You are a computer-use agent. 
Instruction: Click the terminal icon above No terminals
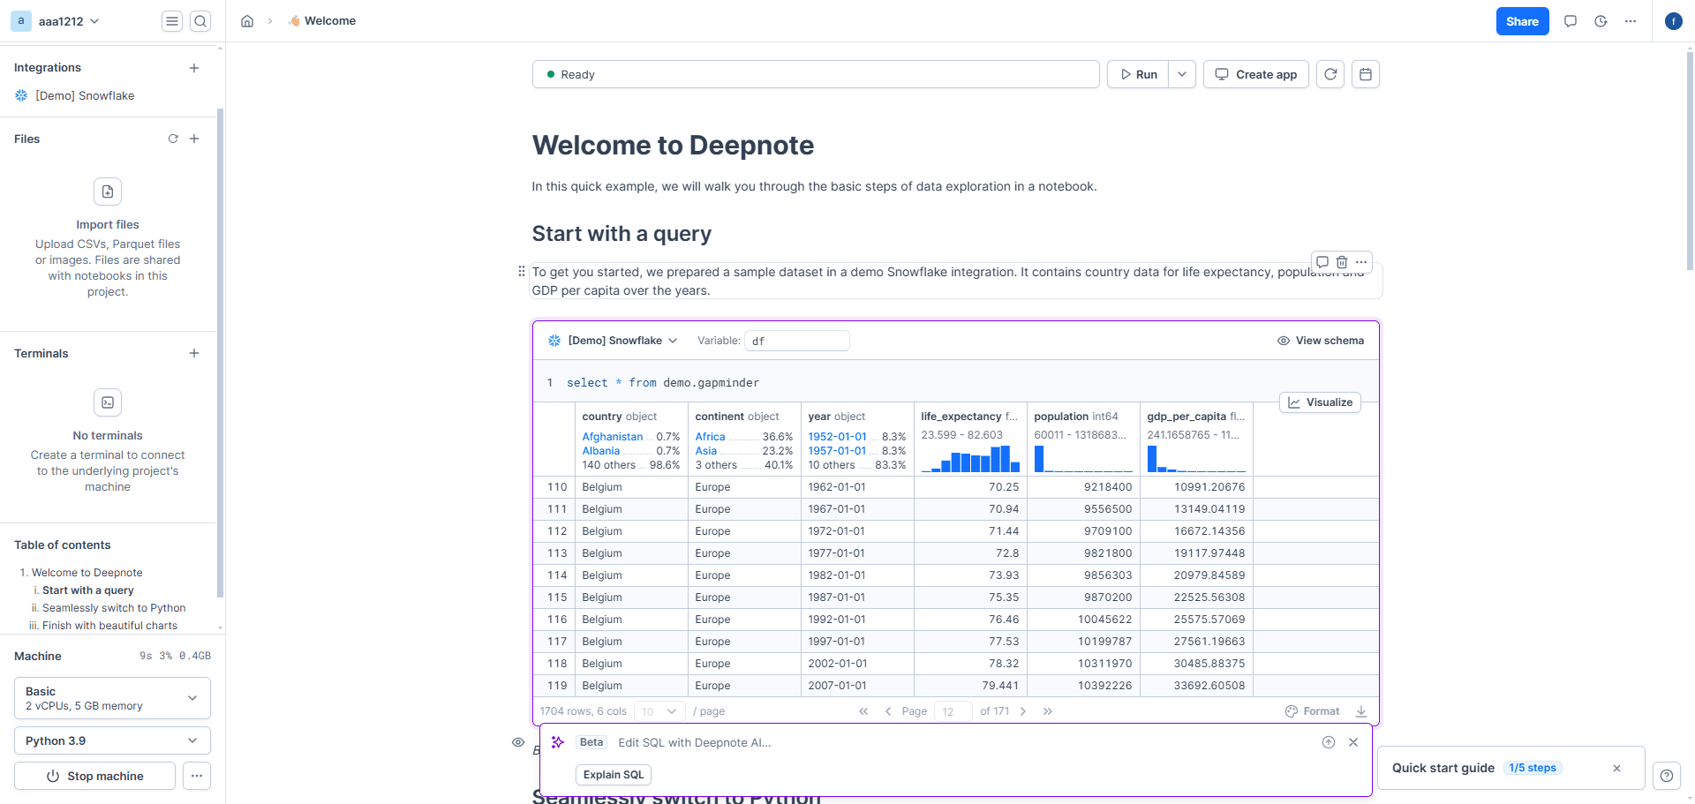[108, 402]
